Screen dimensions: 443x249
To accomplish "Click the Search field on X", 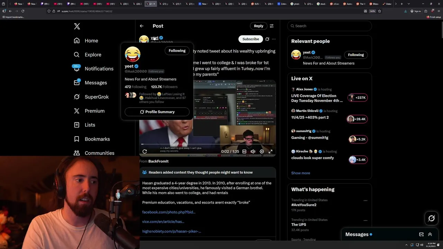I will click(329, 26).
